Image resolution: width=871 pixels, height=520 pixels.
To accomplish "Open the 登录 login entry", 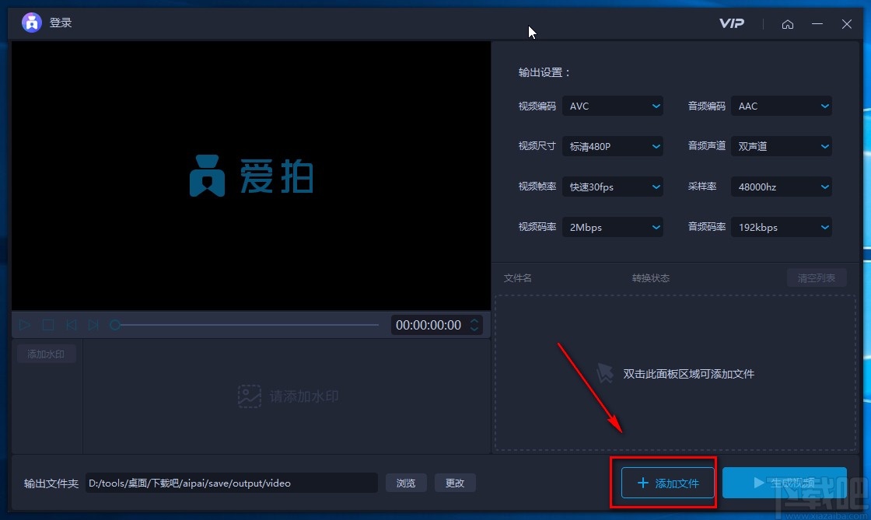I will pos(61,22).
